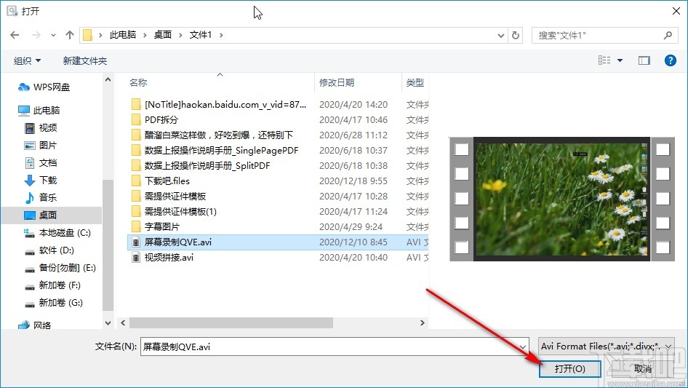This screenshot has width=688, height=388.
Task: Open 本地磁盘 (C:) drive
Action: pyautogui.click(x=57, y=232)
